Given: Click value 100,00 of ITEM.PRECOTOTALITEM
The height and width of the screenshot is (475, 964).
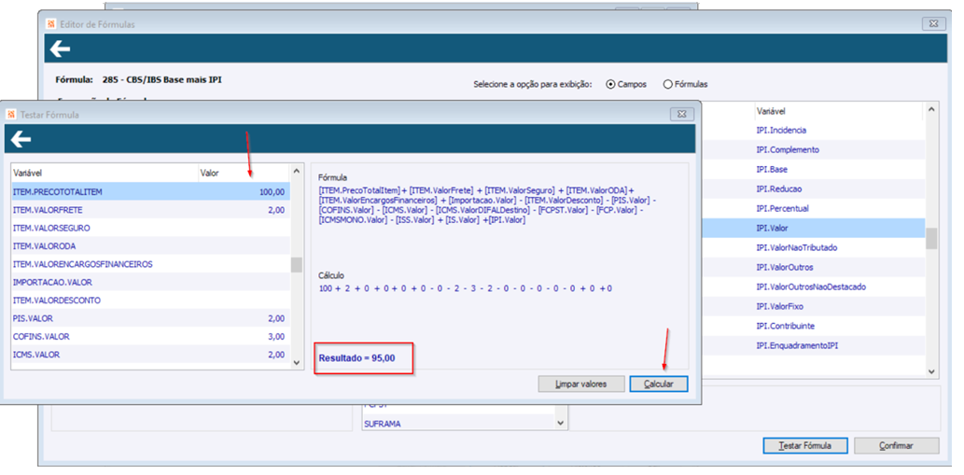Looking at the screenshot, I should [x=272, y=191].
